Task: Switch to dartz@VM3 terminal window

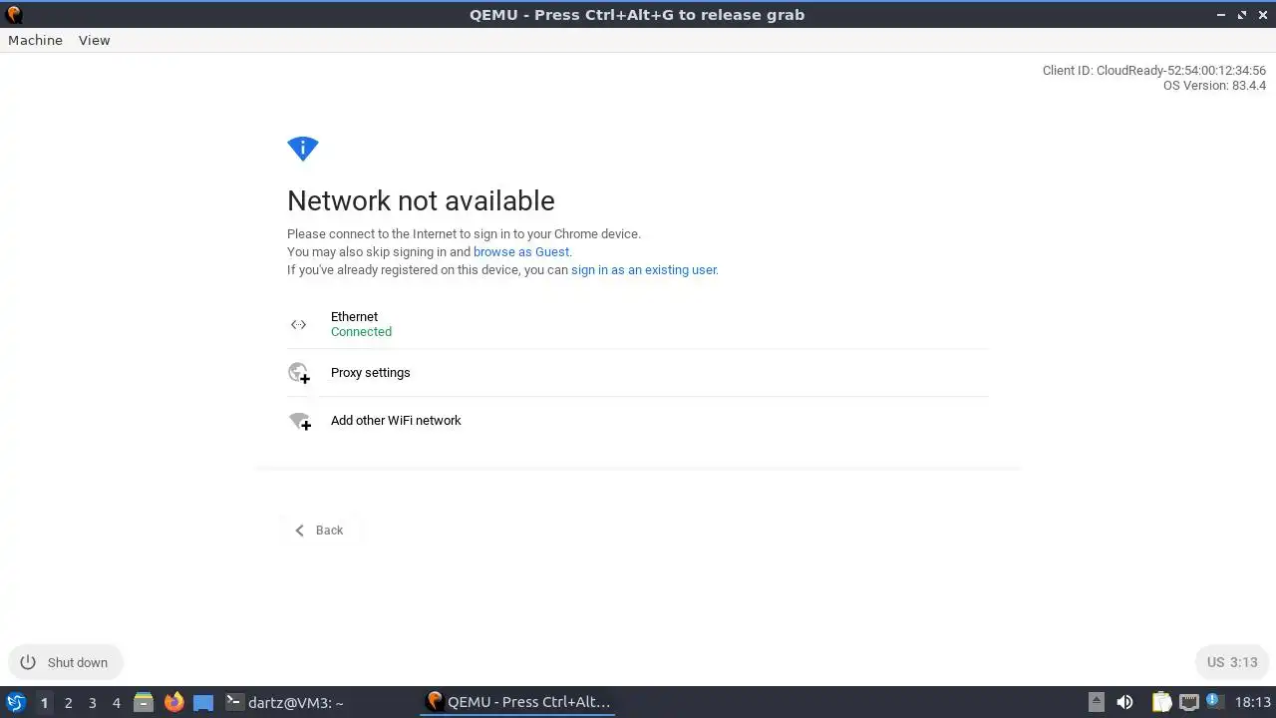Action: click(x=285, y=702)
